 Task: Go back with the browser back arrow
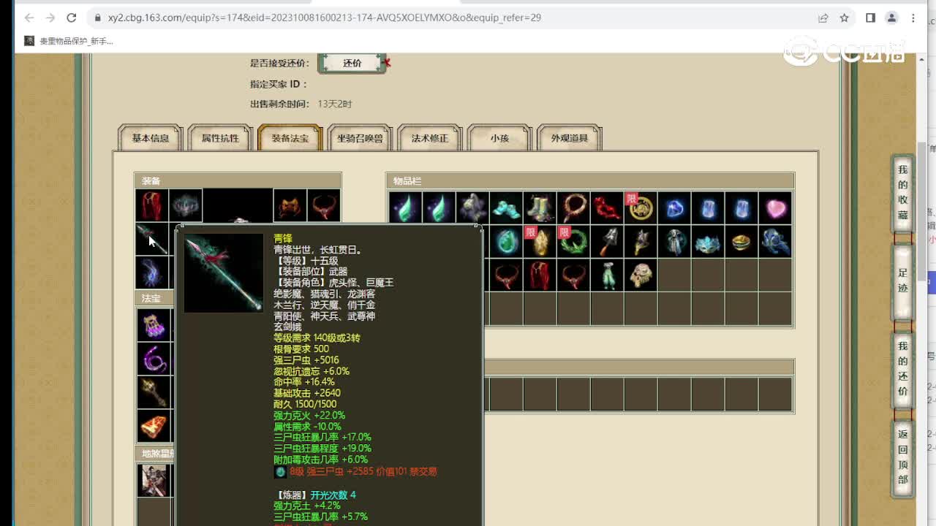pos(29,18)
